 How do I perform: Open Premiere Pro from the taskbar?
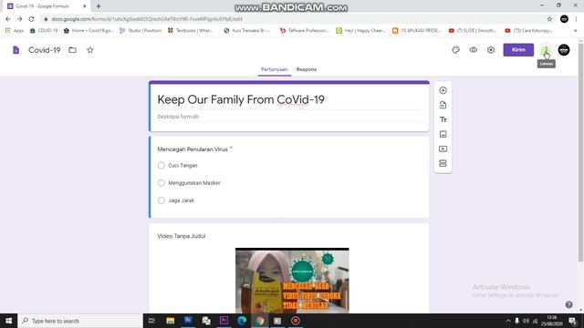pyautogui.click(x=224, y=321)
